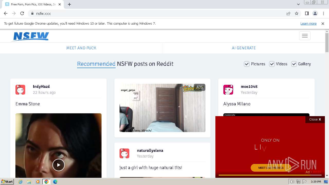Click the 'Yesterday' timestamp under naturallyelena
Image resolution: width=329 pixels, height=185 pixels.
coord(145,156)
